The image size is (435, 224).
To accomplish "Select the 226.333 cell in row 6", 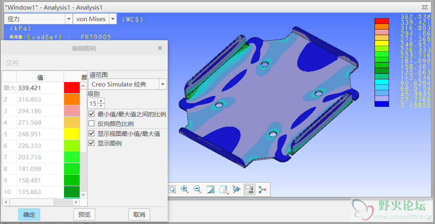I will click(x=40, y=145).
